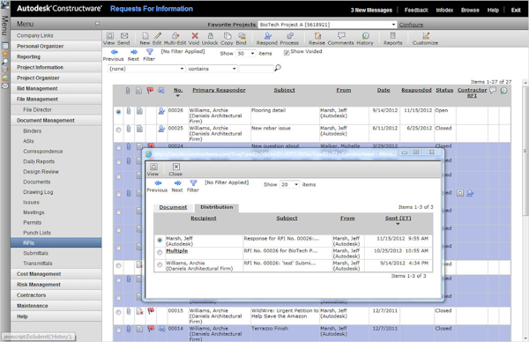This screenshot has height=342, width=529.
Task: Click the Send envelope icon
Action: coord(124,36)
